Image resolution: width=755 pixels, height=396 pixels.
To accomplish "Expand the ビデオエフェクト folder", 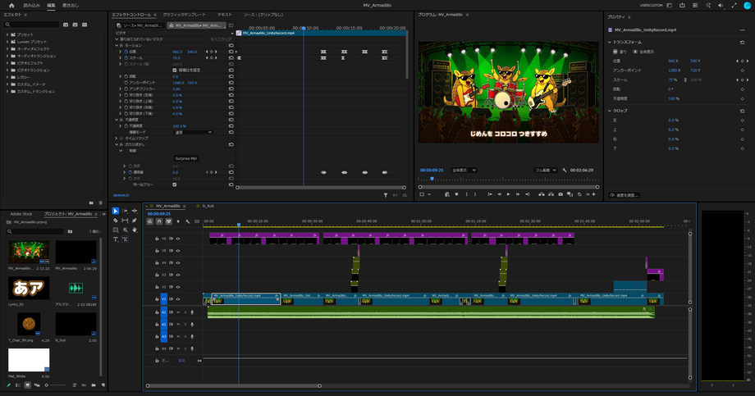I will pos(7,63).
